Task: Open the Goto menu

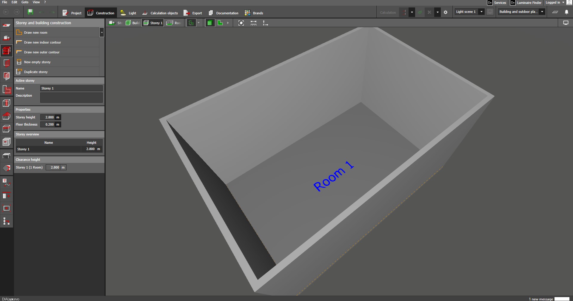Action: 25,2
